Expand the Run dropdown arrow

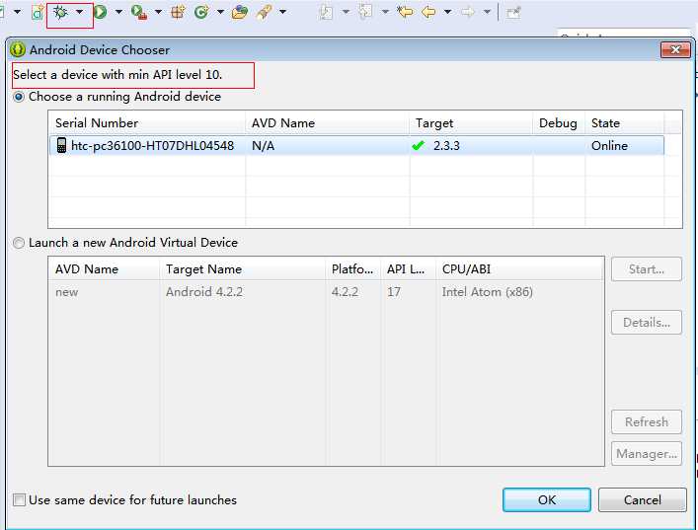(x=118, y=12)
